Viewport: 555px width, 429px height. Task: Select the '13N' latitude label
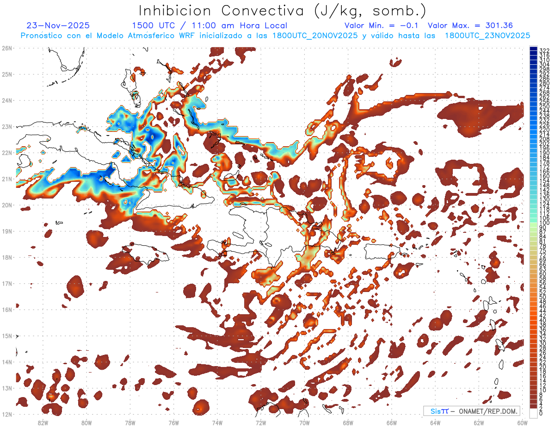[7, 388]
